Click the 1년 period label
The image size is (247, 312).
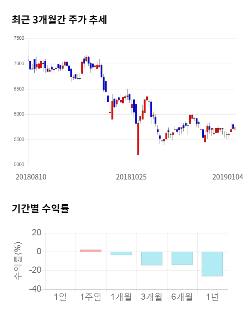212,297
